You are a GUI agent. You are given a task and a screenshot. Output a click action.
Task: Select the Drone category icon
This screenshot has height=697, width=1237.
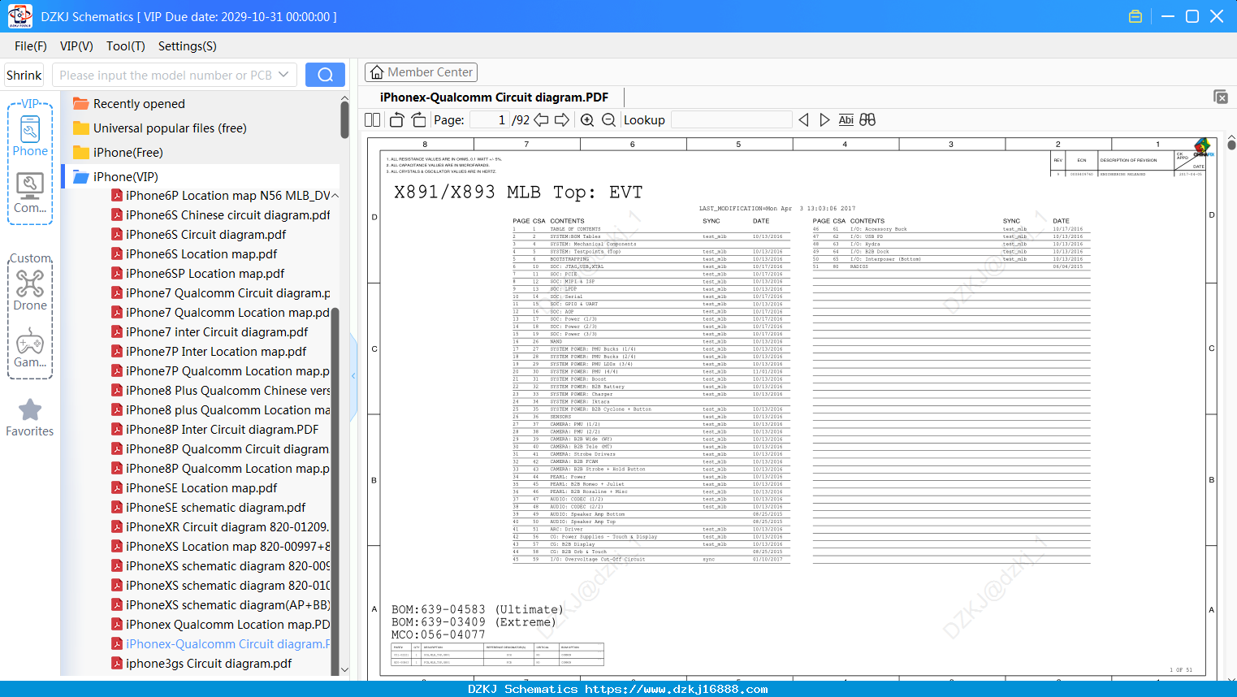click(30, 290)
